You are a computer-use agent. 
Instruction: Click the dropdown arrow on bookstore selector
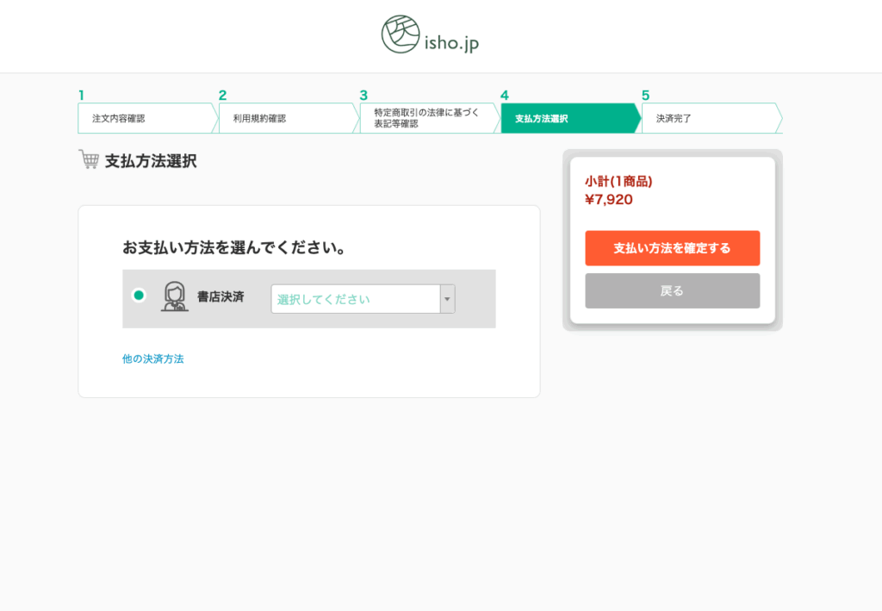tap(447, 299)
